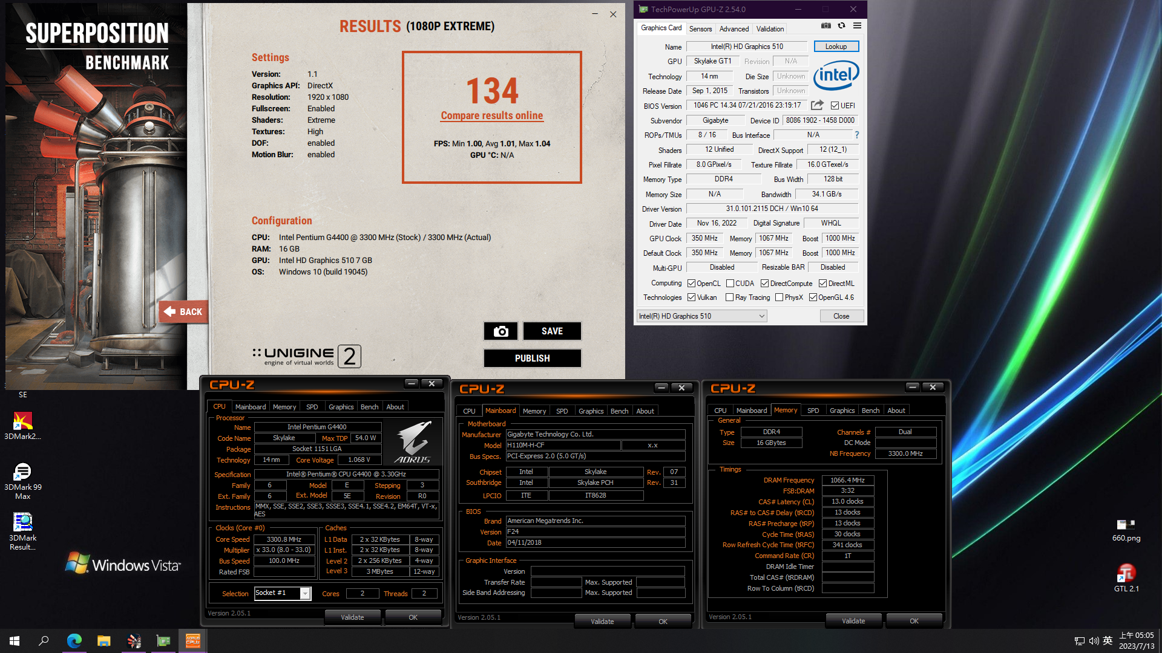Click the Driver Version field in GPU-Z
The width and height of the screenshot is (1162, 653).
(x=772, y=209)
